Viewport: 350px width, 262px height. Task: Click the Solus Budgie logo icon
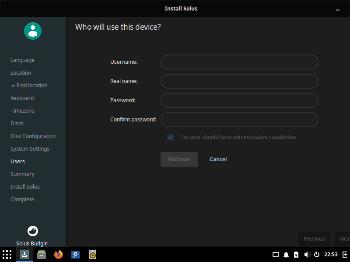coord(33,231)
